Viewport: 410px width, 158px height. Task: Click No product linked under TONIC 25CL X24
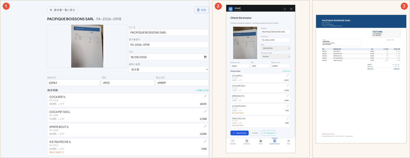pos(237,125)
